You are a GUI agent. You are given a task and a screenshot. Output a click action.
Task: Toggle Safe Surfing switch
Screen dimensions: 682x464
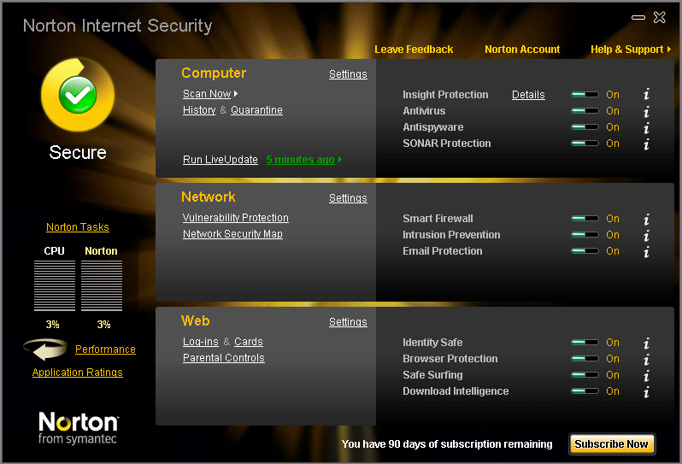(x=585, y=375)
